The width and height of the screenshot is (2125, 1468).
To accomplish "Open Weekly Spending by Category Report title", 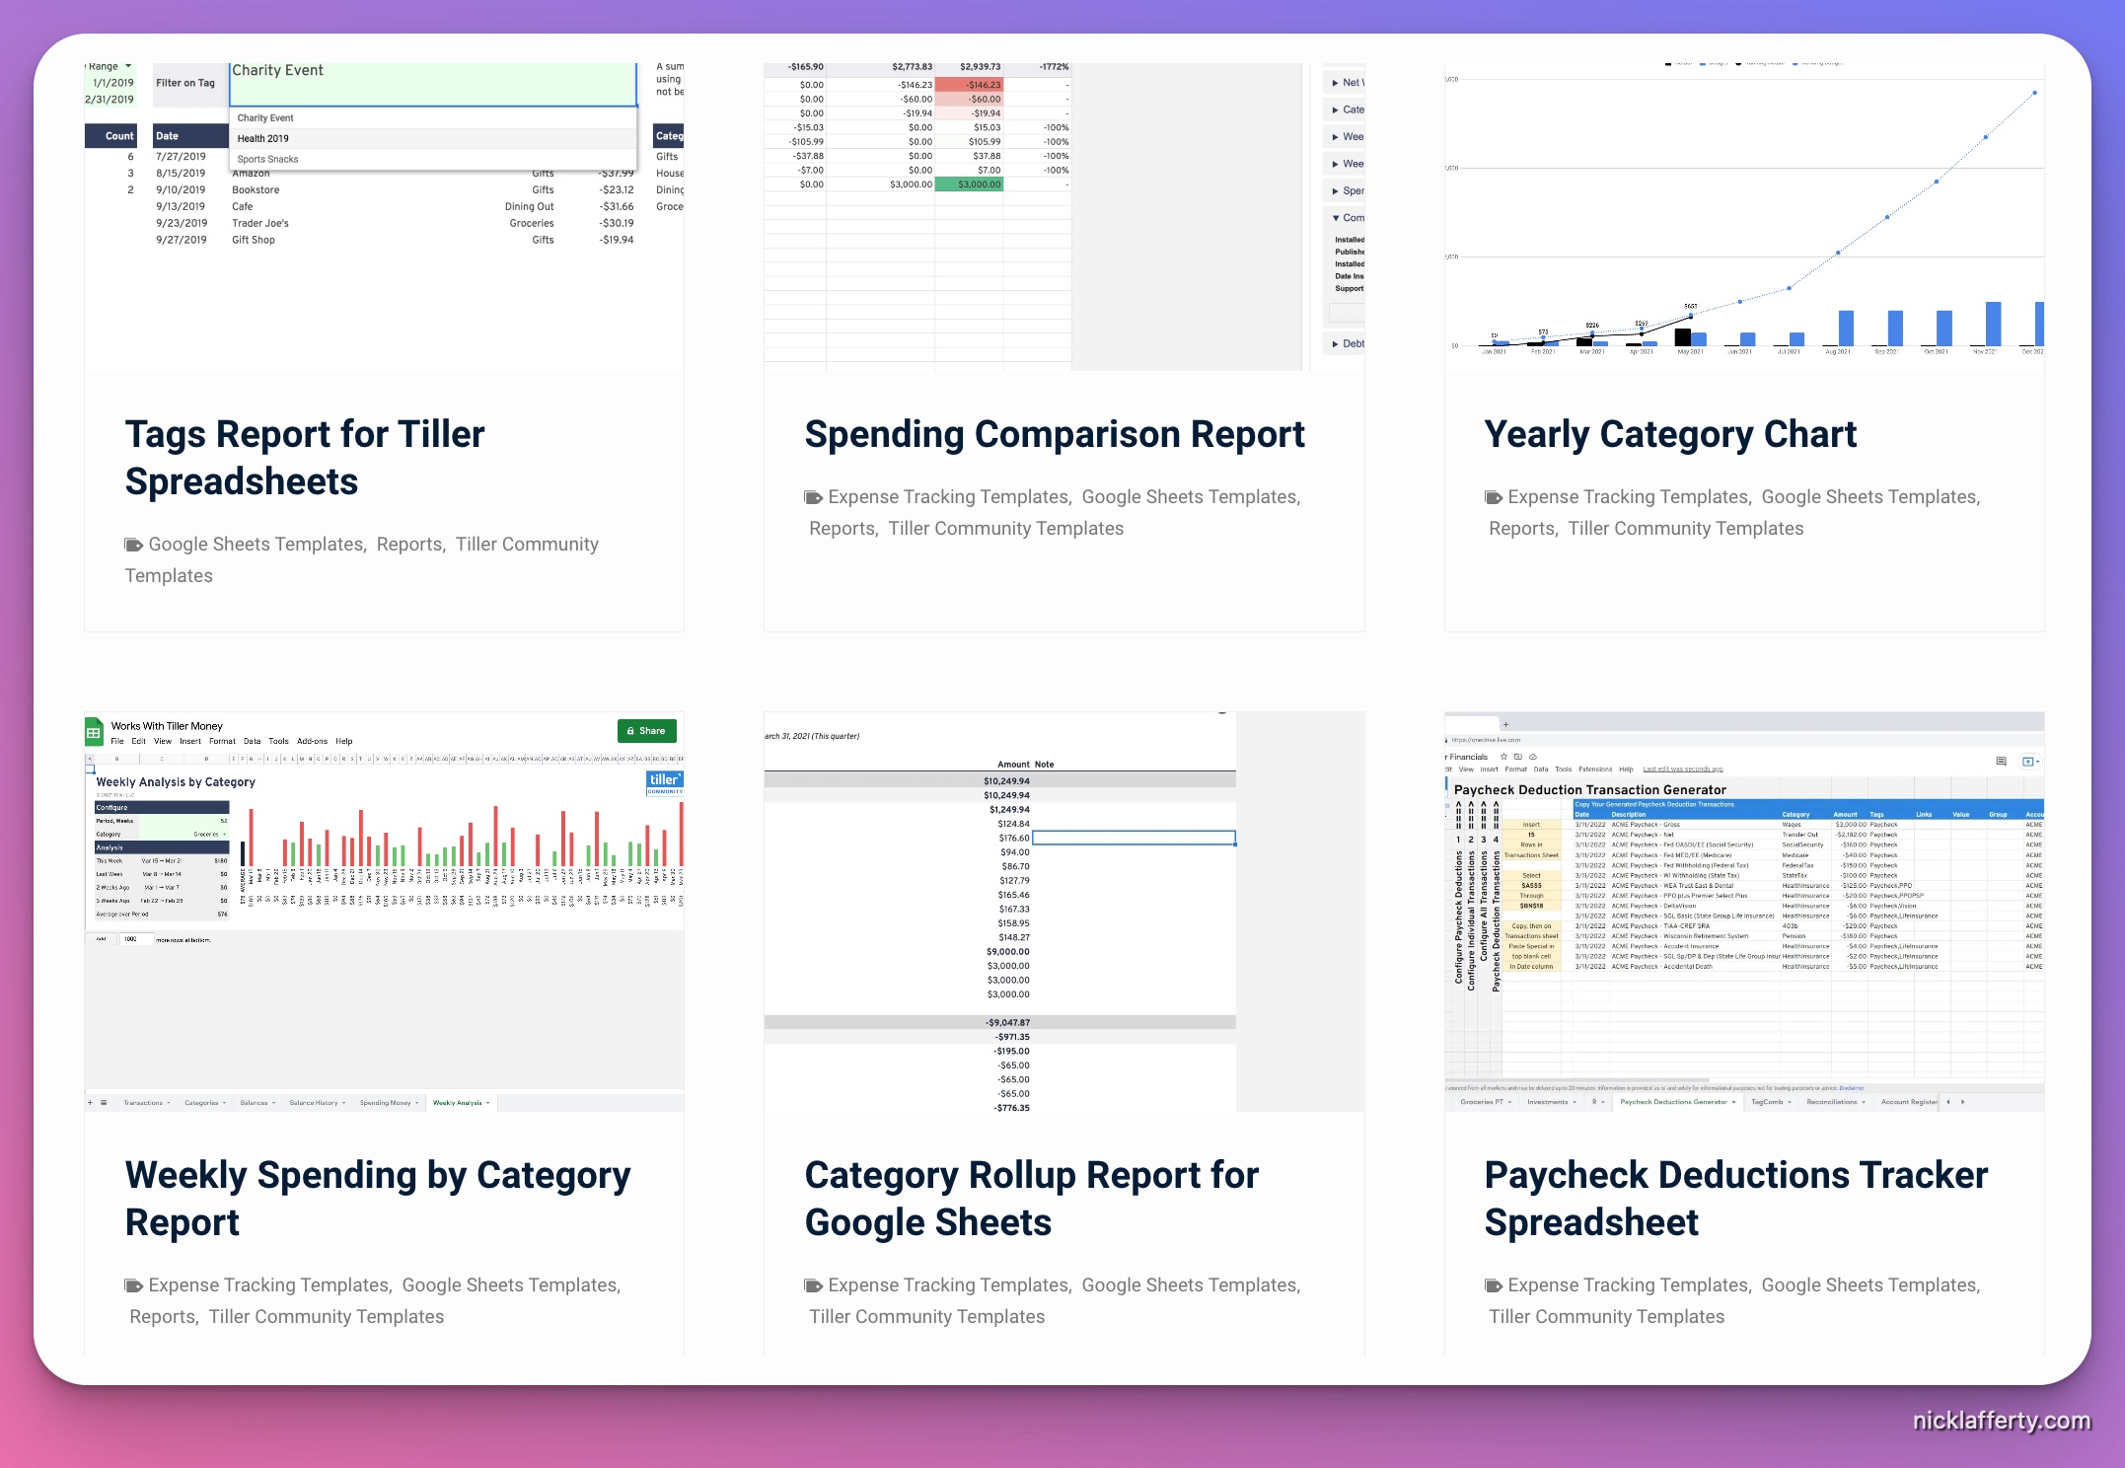I will 377,1198.
